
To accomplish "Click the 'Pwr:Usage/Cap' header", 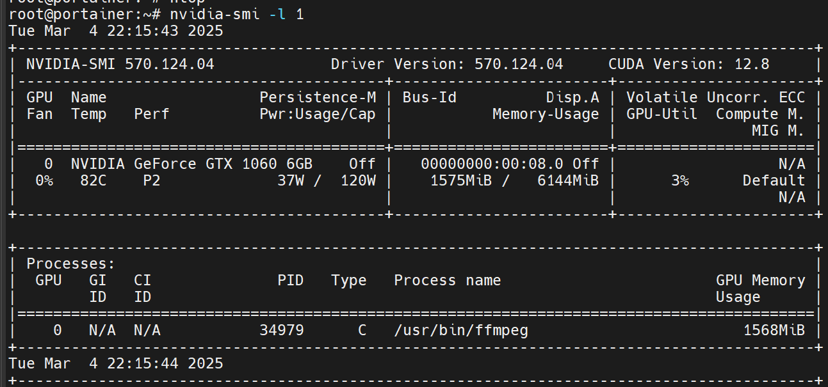I will (x=318, y=114).
